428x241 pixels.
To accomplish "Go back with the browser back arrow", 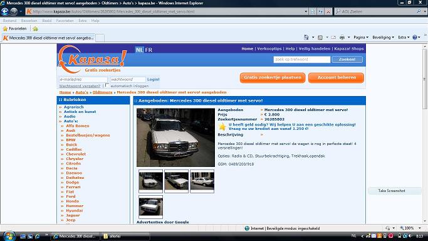I will pyautogui.click(x=4, y=11).
